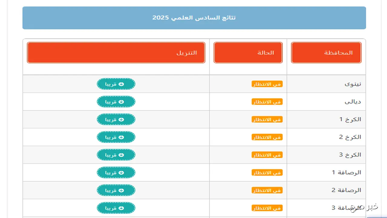
Task: Click the في الانتظار badge for الرصافة 3
Action: (x=267, y=208)
